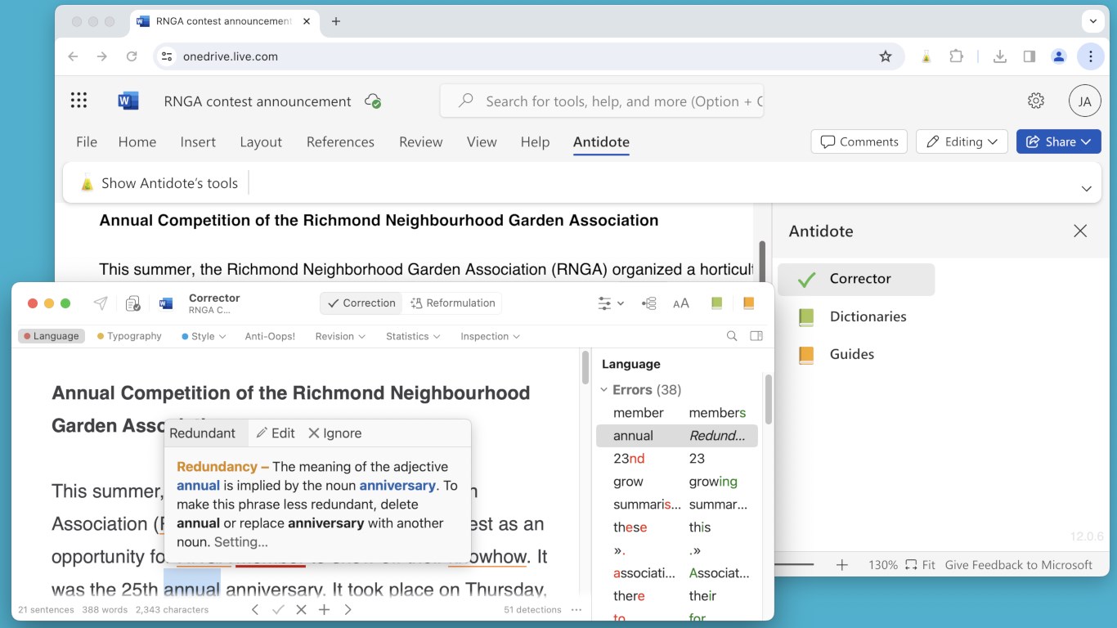Click the Fit zoom button

pos(920,565)
